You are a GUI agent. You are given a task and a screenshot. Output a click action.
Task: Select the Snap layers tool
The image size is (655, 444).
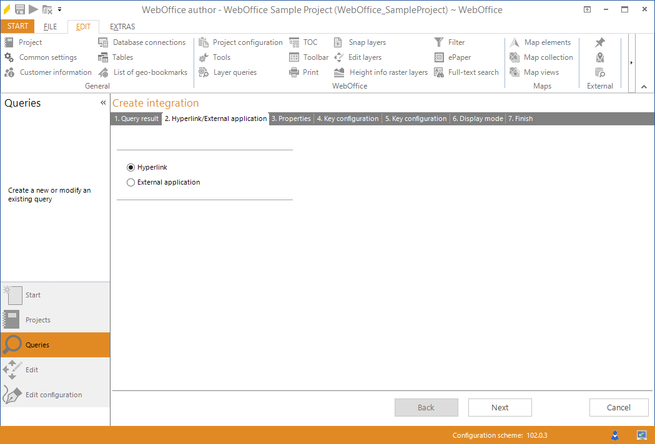pos(367,42)
